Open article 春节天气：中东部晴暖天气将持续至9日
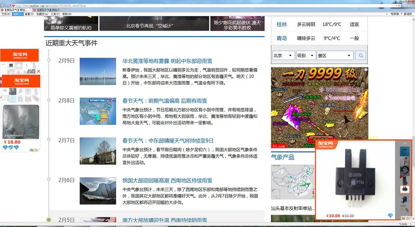 (x=168, y=140)
